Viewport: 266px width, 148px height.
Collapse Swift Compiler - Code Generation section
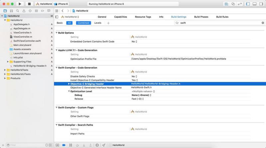(57, 68)
